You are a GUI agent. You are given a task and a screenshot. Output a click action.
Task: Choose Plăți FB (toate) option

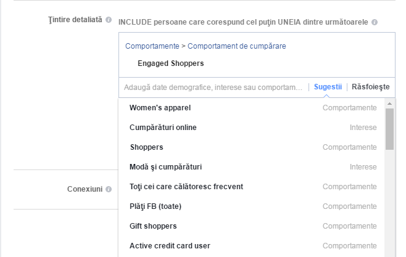(x=155, y=206)
